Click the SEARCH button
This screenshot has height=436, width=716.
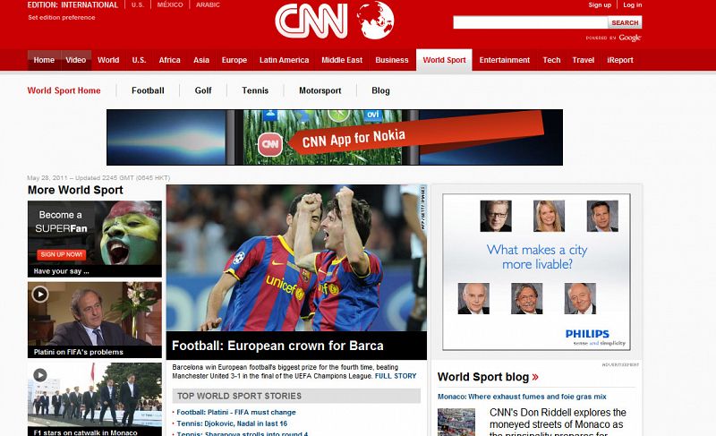pyautogui.click(x=625, y=22)
